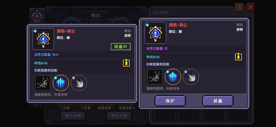Viewport: 276px width, 127px height.
Task: Select gray branch weapon icon in left panel
Action: click(x=43, y=83)
